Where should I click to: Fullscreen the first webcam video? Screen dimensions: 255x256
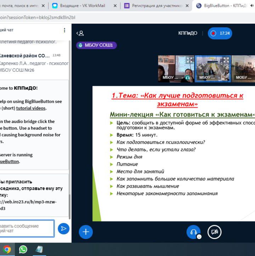pyautogui.click(x=189, y=60)
